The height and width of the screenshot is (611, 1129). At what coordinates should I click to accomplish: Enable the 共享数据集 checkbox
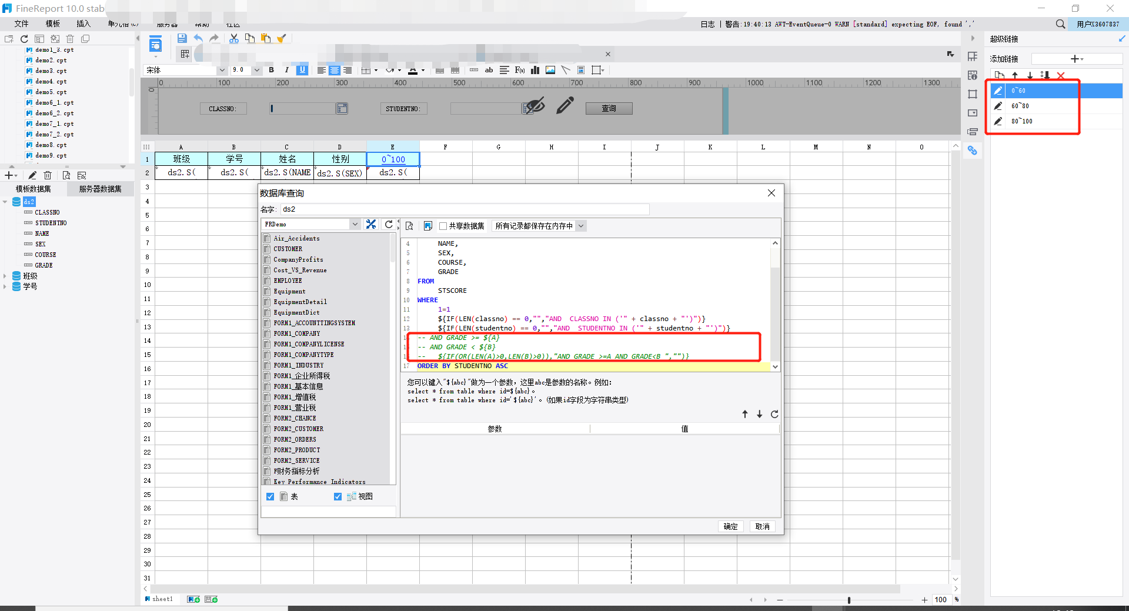(x=443, y=226)
